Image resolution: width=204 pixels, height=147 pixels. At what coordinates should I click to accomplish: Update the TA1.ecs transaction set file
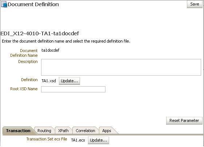99,140
